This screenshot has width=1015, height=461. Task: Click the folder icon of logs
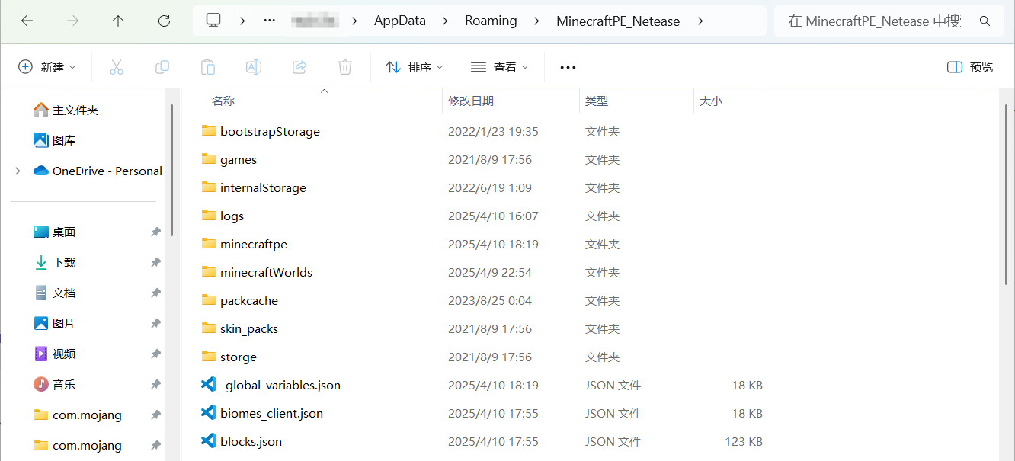tap(209, 216)
